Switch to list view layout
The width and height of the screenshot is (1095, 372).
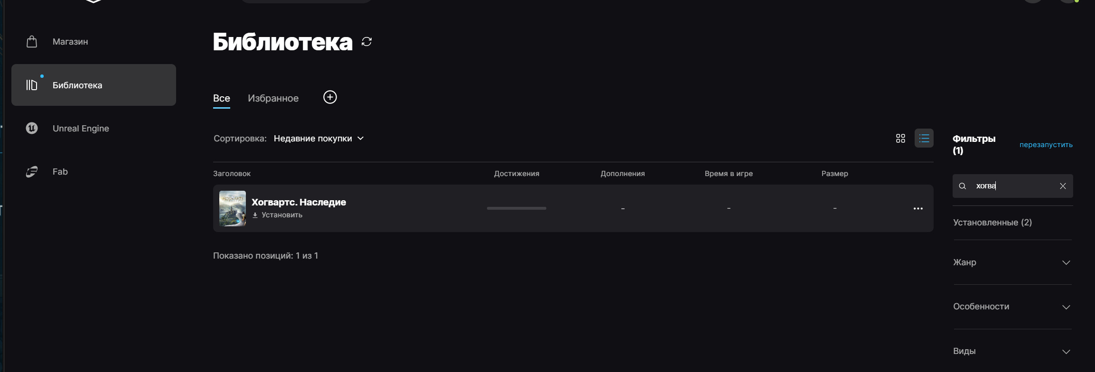click(924, 139)
